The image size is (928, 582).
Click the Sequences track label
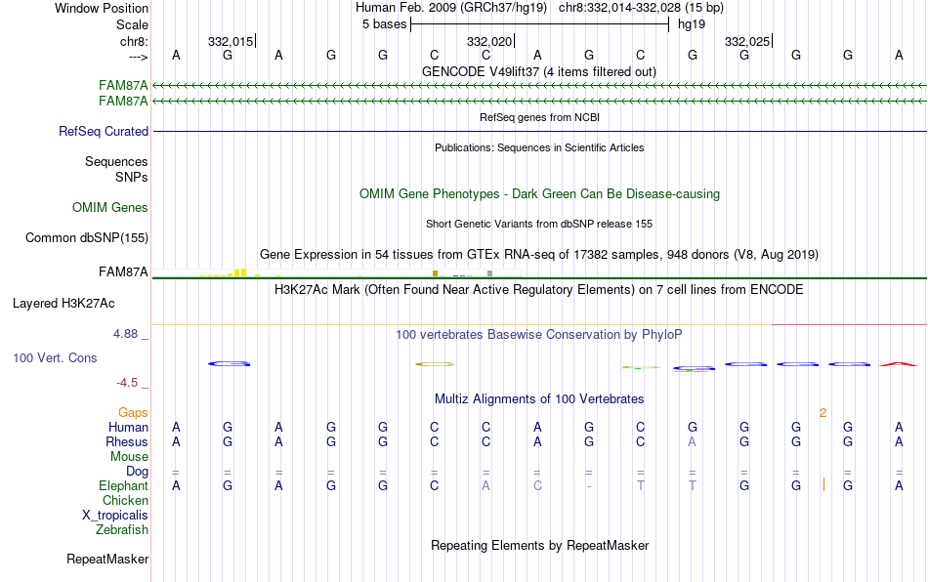[116, 161]
